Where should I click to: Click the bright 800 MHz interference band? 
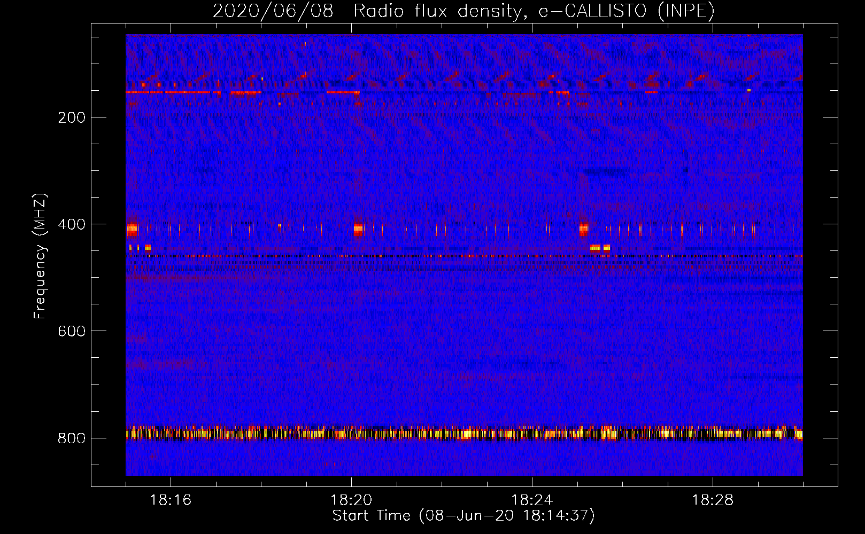click(464, 433)
